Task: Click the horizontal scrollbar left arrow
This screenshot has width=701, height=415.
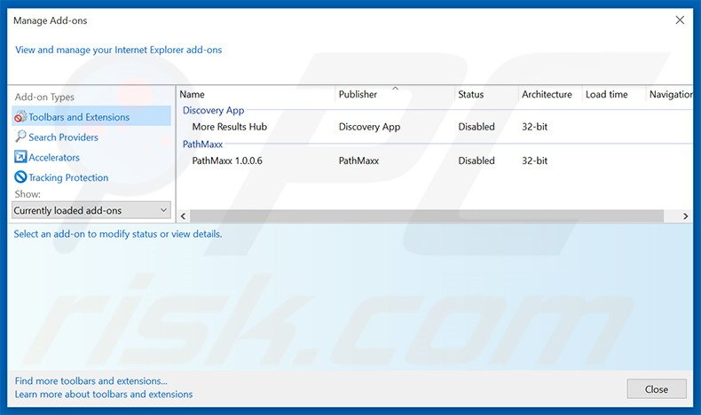Action: (x=183, y=216)
